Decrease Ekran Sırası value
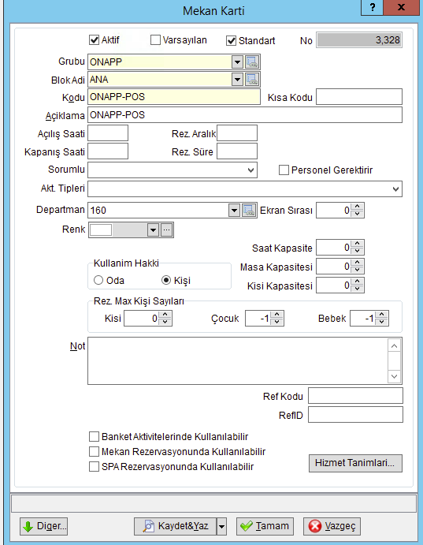The height and width of the screenshot is (545, 423). click(357, 214)
